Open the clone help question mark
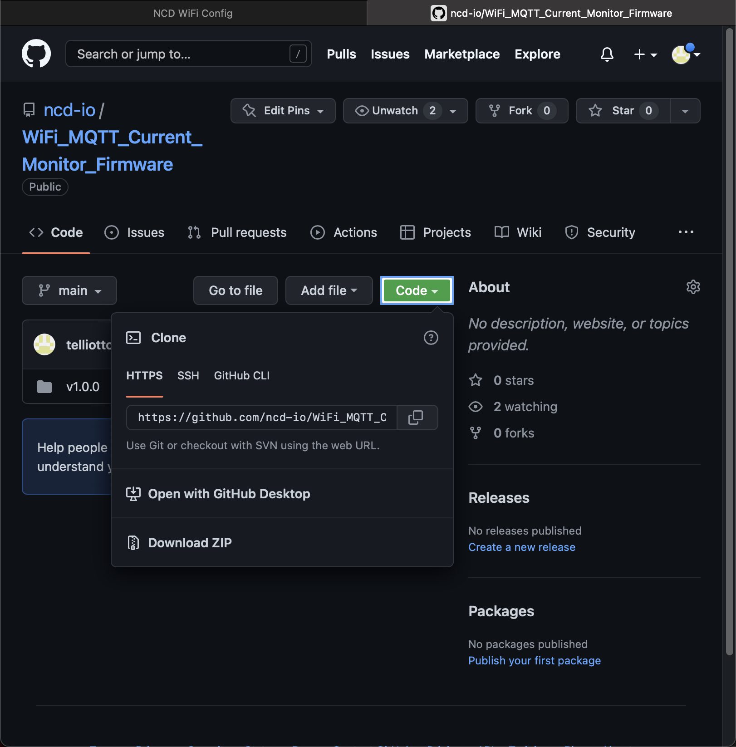The image size is (736, 747). pos(431,338)
